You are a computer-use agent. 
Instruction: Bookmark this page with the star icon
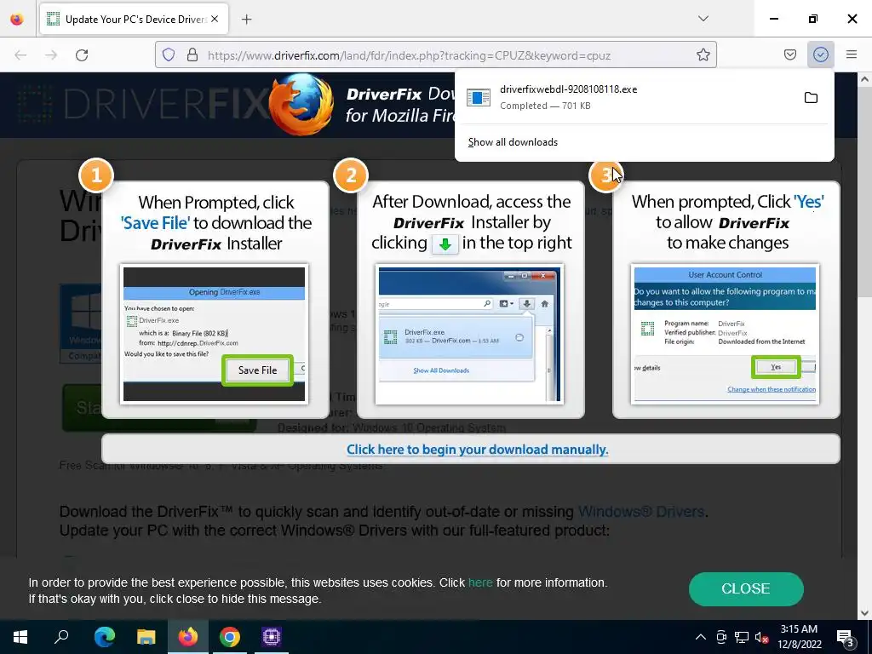pyautogui.click(x=703, y=55)
